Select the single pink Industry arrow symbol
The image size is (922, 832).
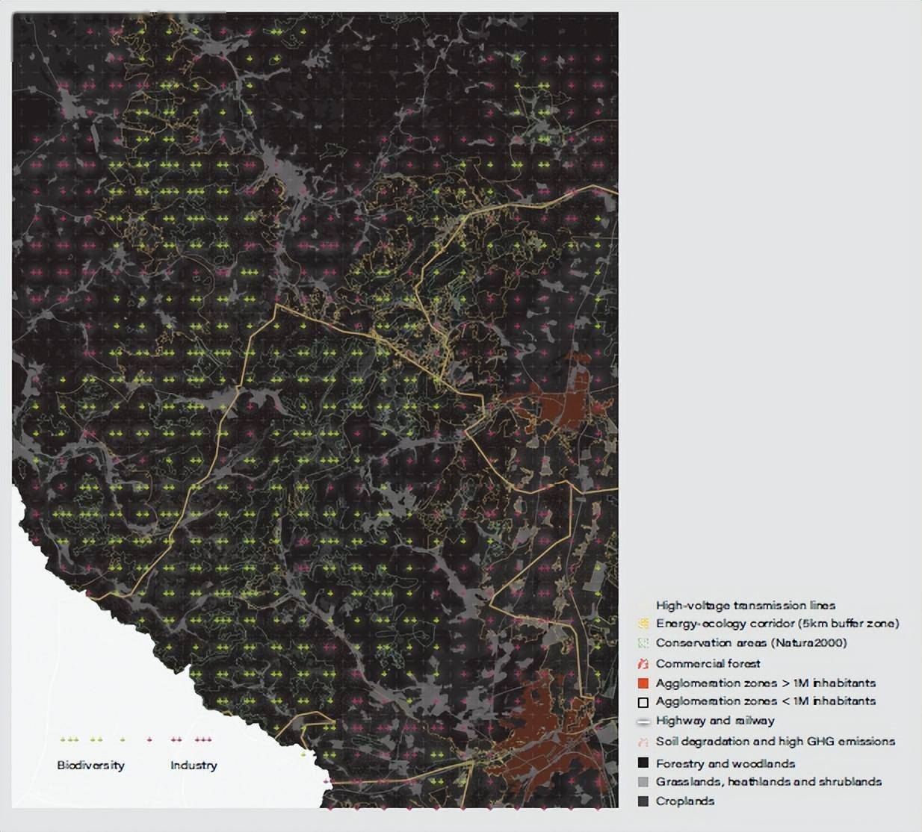tap(150, 739)
